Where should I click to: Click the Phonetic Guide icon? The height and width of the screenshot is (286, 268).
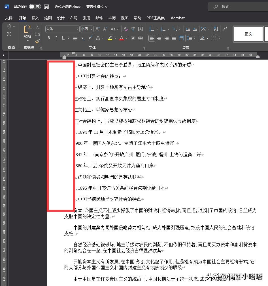tap(133, 29)
